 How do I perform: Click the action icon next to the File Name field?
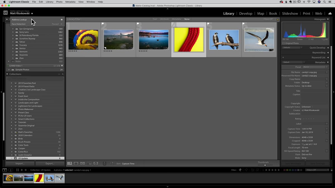(327, 72)
